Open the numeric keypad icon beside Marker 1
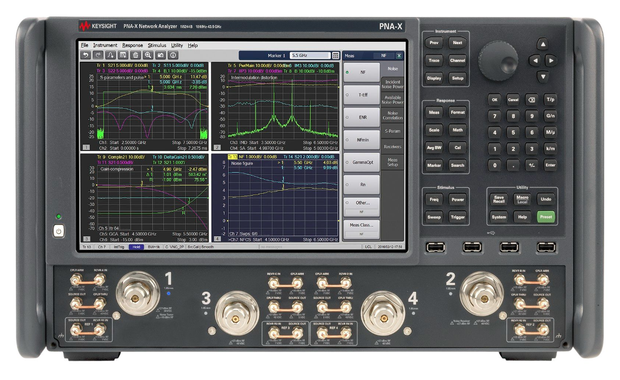620x380 pixels. tap(336, 56)
